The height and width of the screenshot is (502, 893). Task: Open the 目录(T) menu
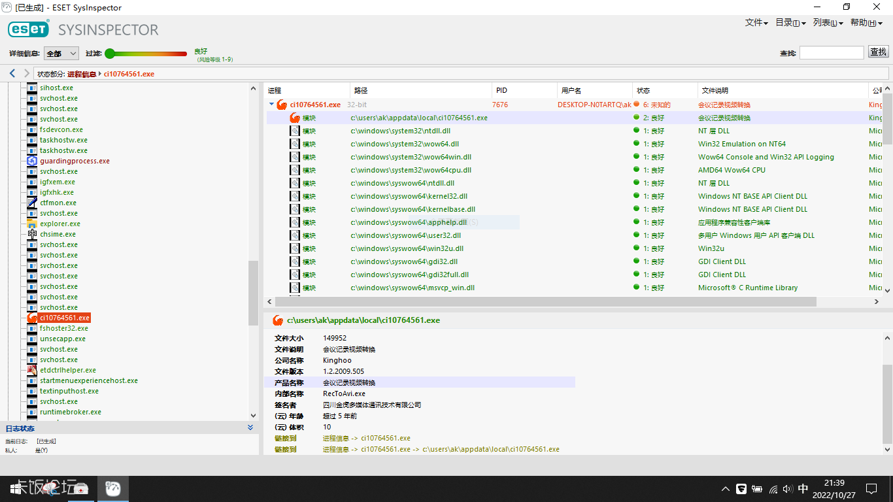pyautogui.click(x=790, y=23)
